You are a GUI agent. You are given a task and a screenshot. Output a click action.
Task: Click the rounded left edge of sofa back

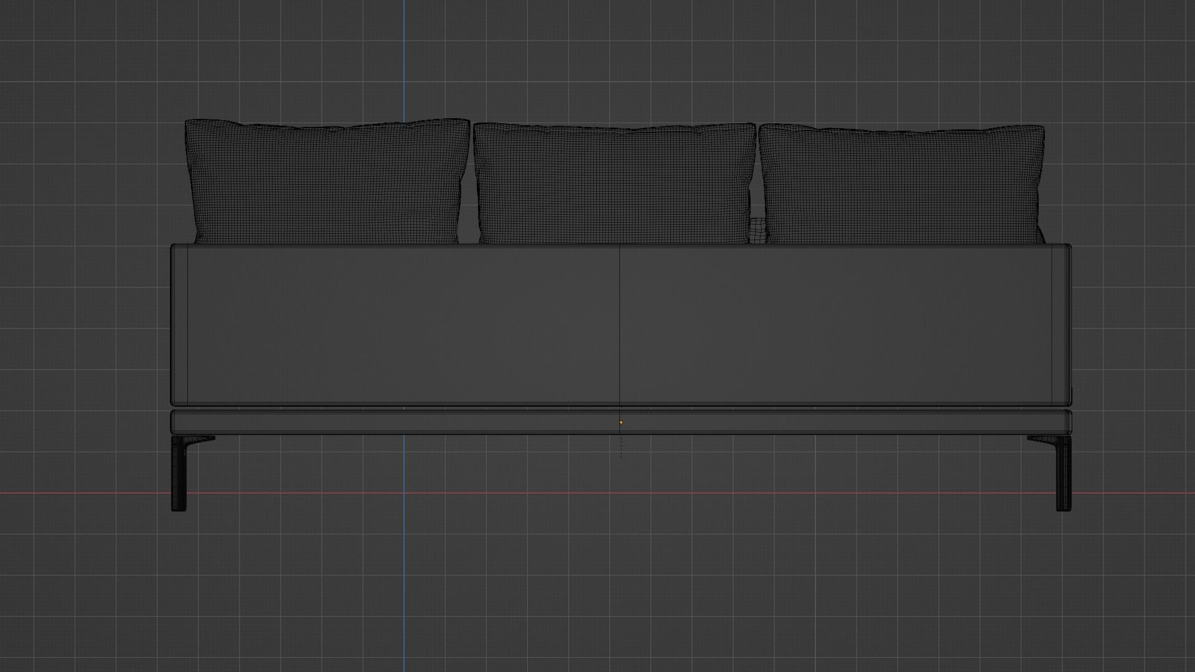point(179,324)
